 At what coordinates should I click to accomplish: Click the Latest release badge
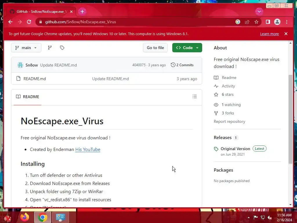pos(260,149)
